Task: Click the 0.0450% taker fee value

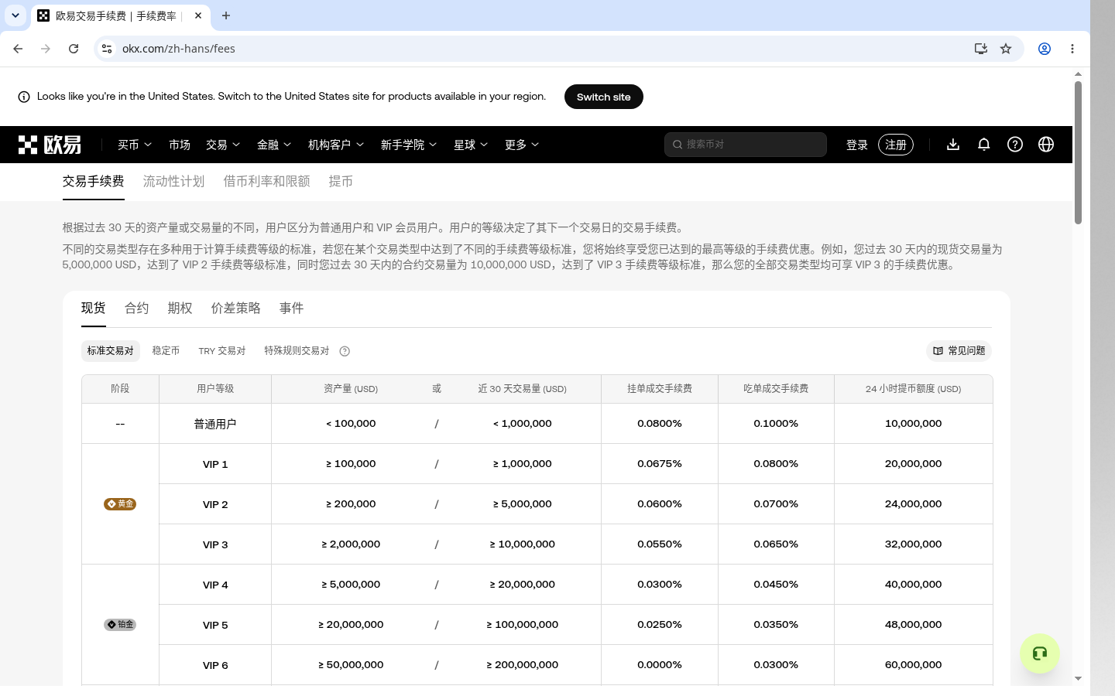Action: (x=776, y=585)
